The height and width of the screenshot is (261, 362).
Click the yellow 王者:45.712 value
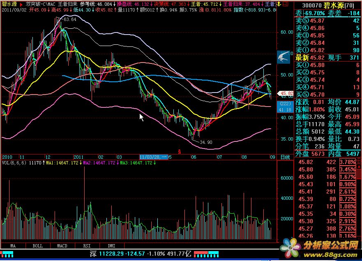[x=205, y=4]
